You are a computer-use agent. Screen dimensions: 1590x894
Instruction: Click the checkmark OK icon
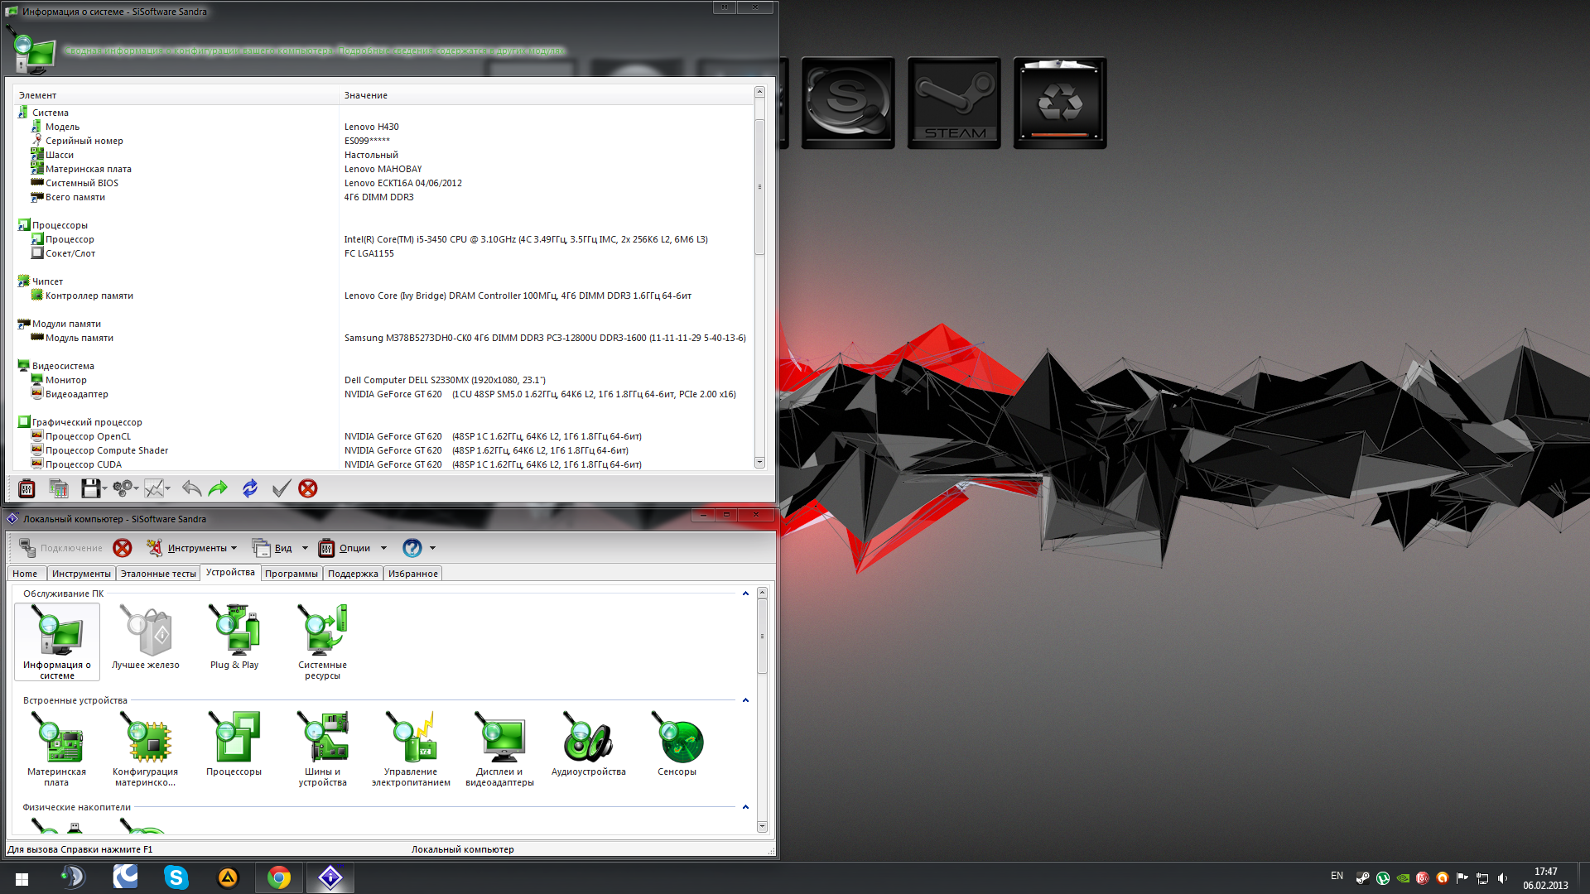coord(281,488)
